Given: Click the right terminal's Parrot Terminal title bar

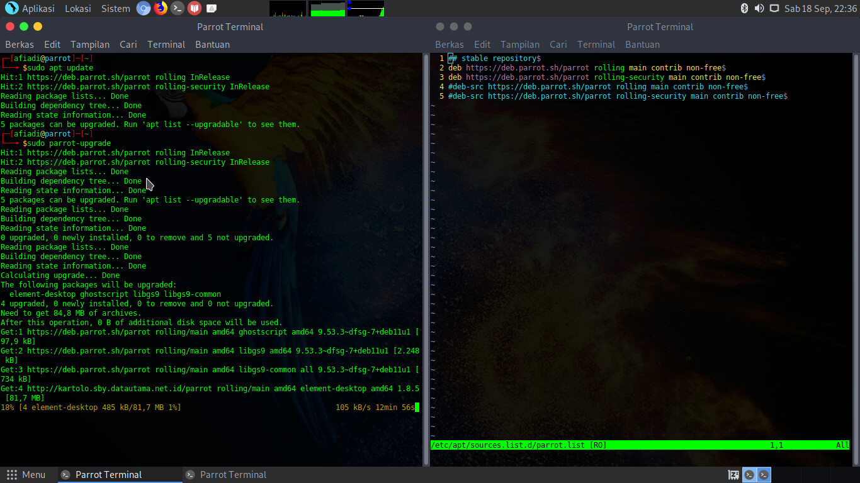Looking at the screenshot, I should coord(660,26).
